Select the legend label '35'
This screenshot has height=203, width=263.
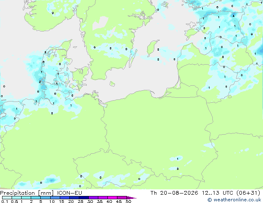100,201
